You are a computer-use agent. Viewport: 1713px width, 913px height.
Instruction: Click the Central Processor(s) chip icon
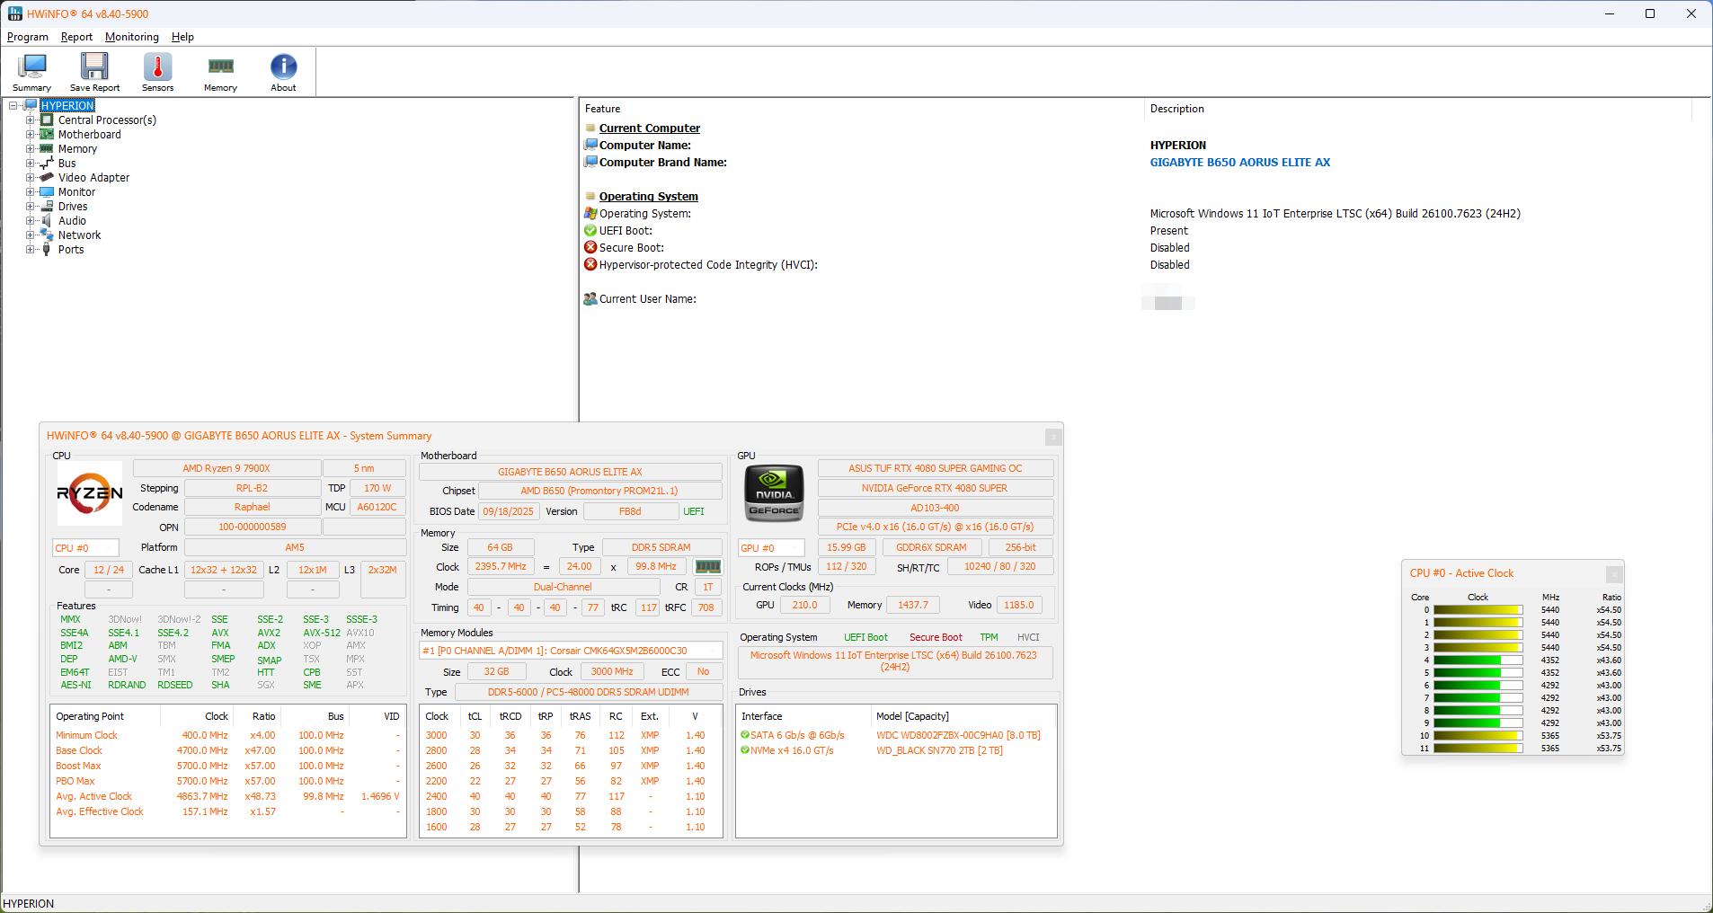coord(47,120)
